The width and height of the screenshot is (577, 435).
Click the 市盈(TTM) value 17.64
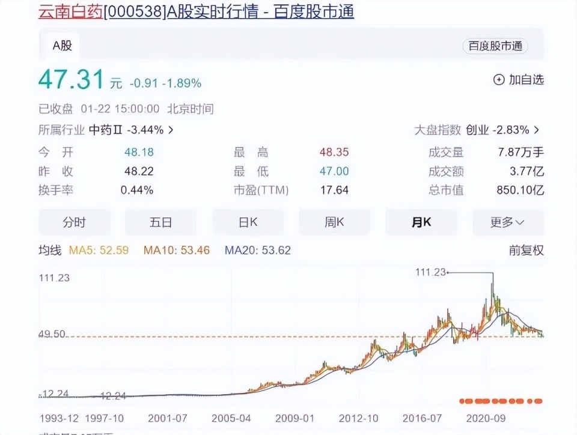[334, 190]
